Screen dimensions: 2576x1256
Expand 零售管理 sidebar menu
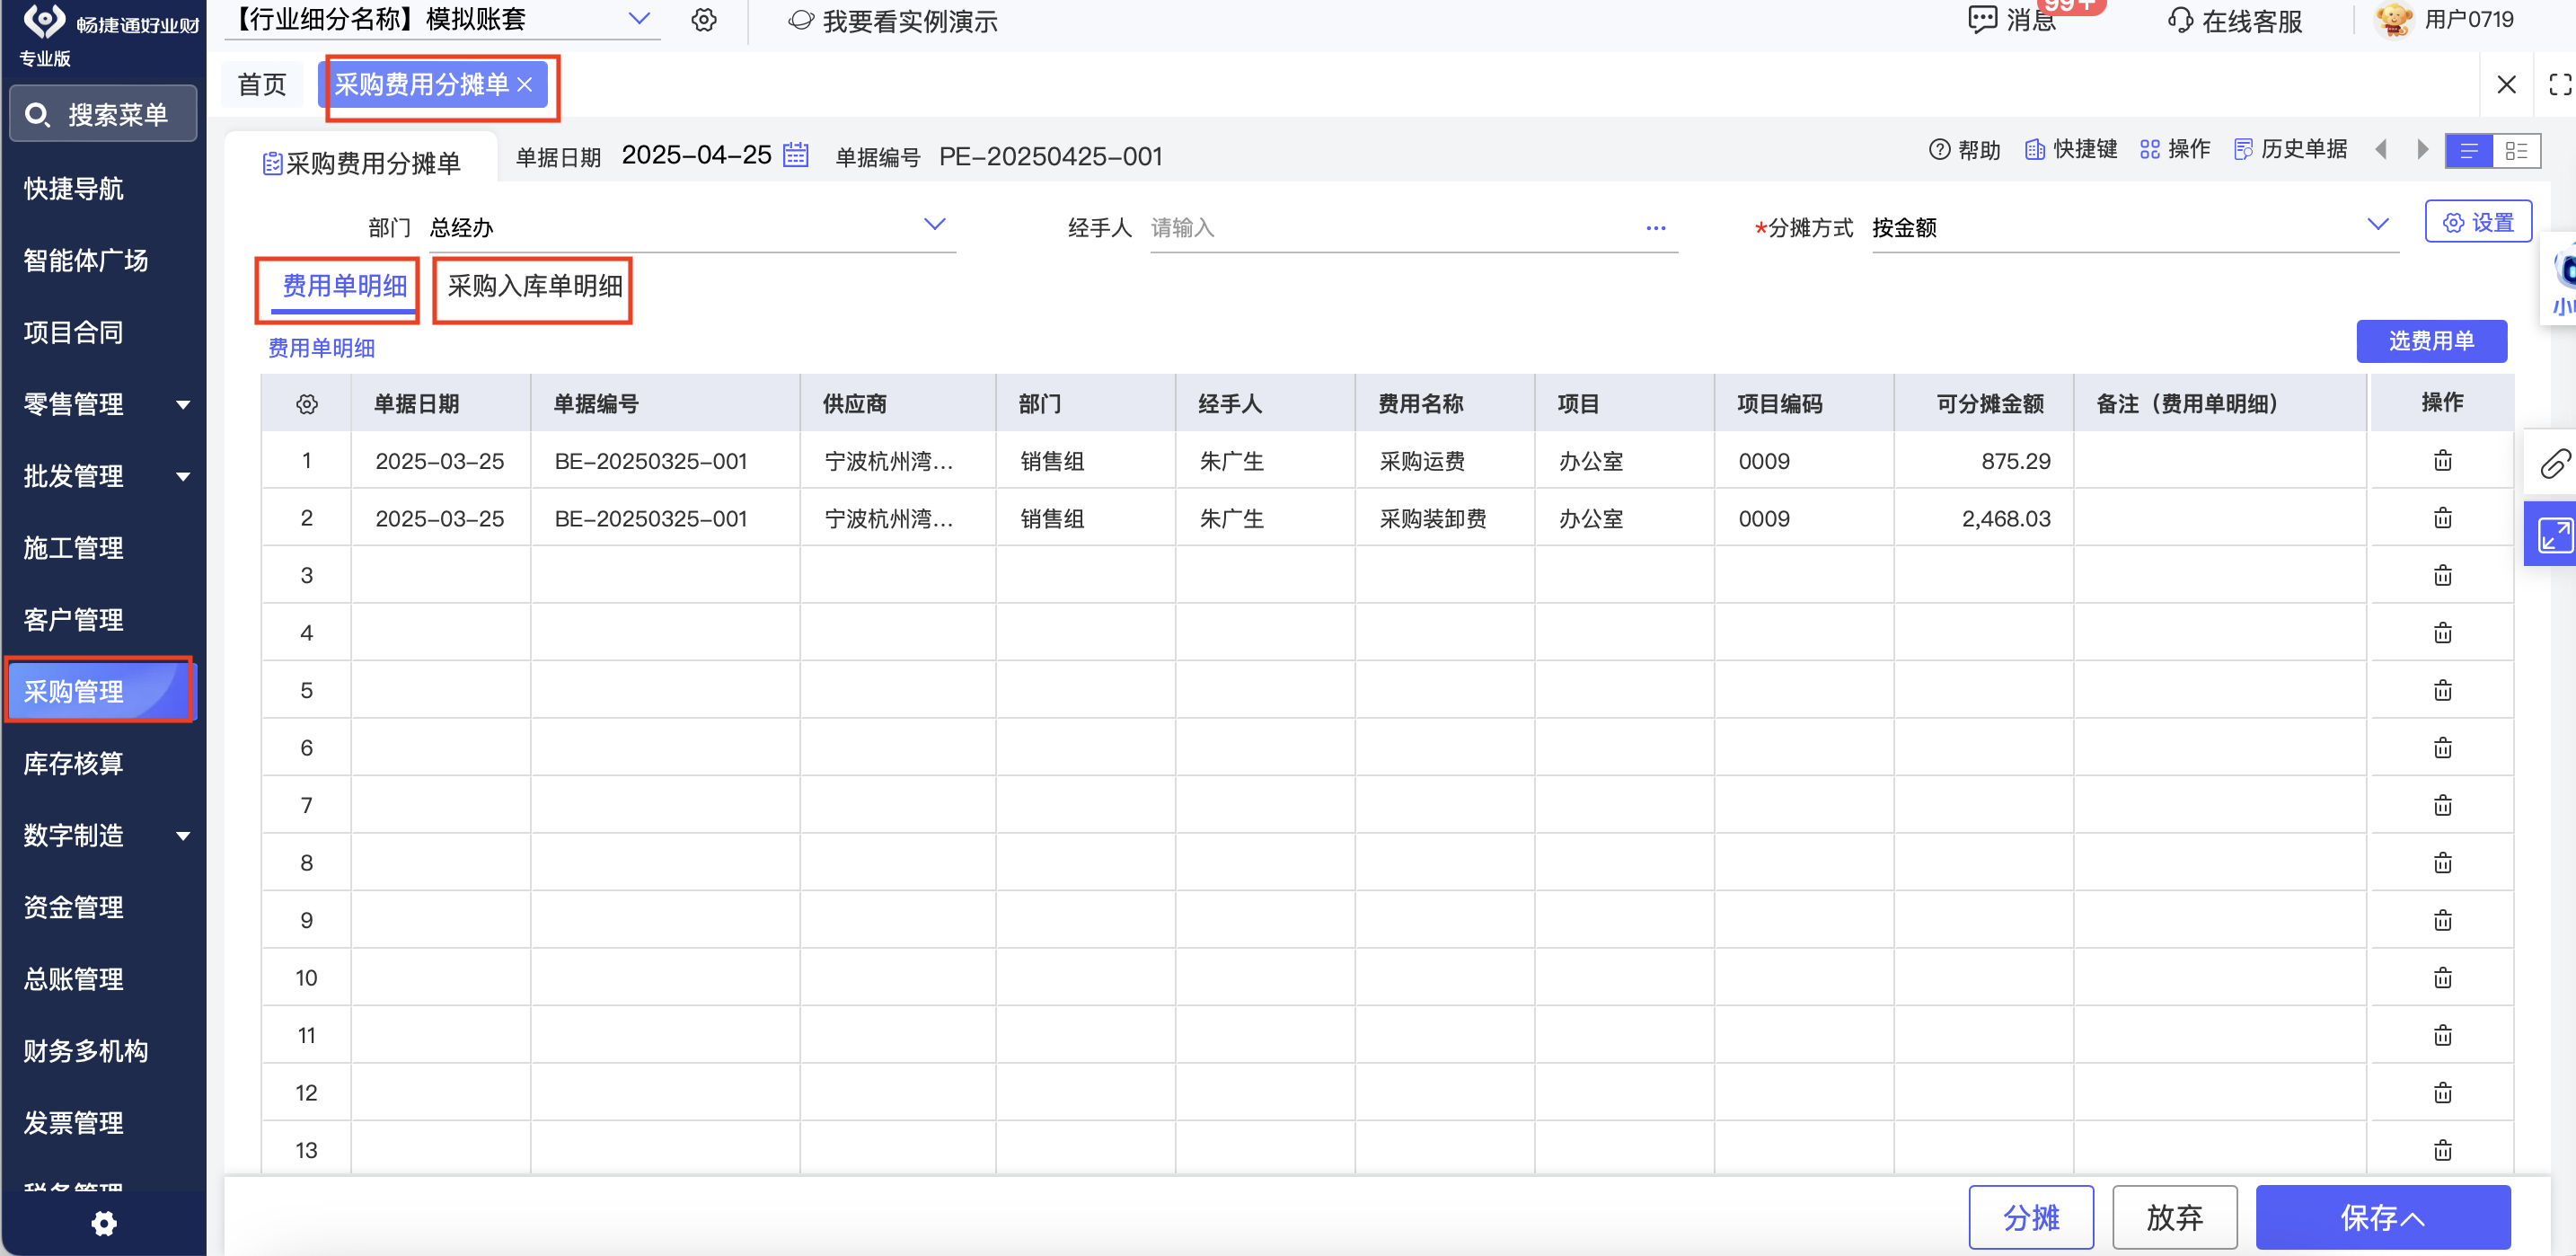[104, 404]
